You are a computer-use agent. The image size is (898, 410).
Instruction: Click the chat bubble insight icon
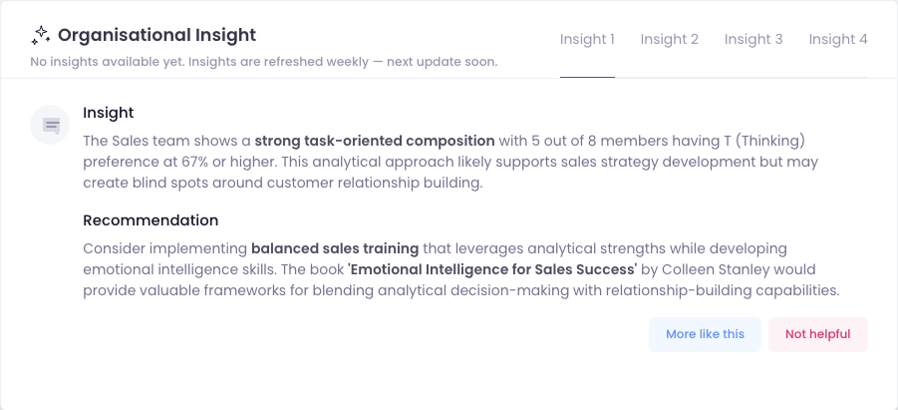point(50,125)
